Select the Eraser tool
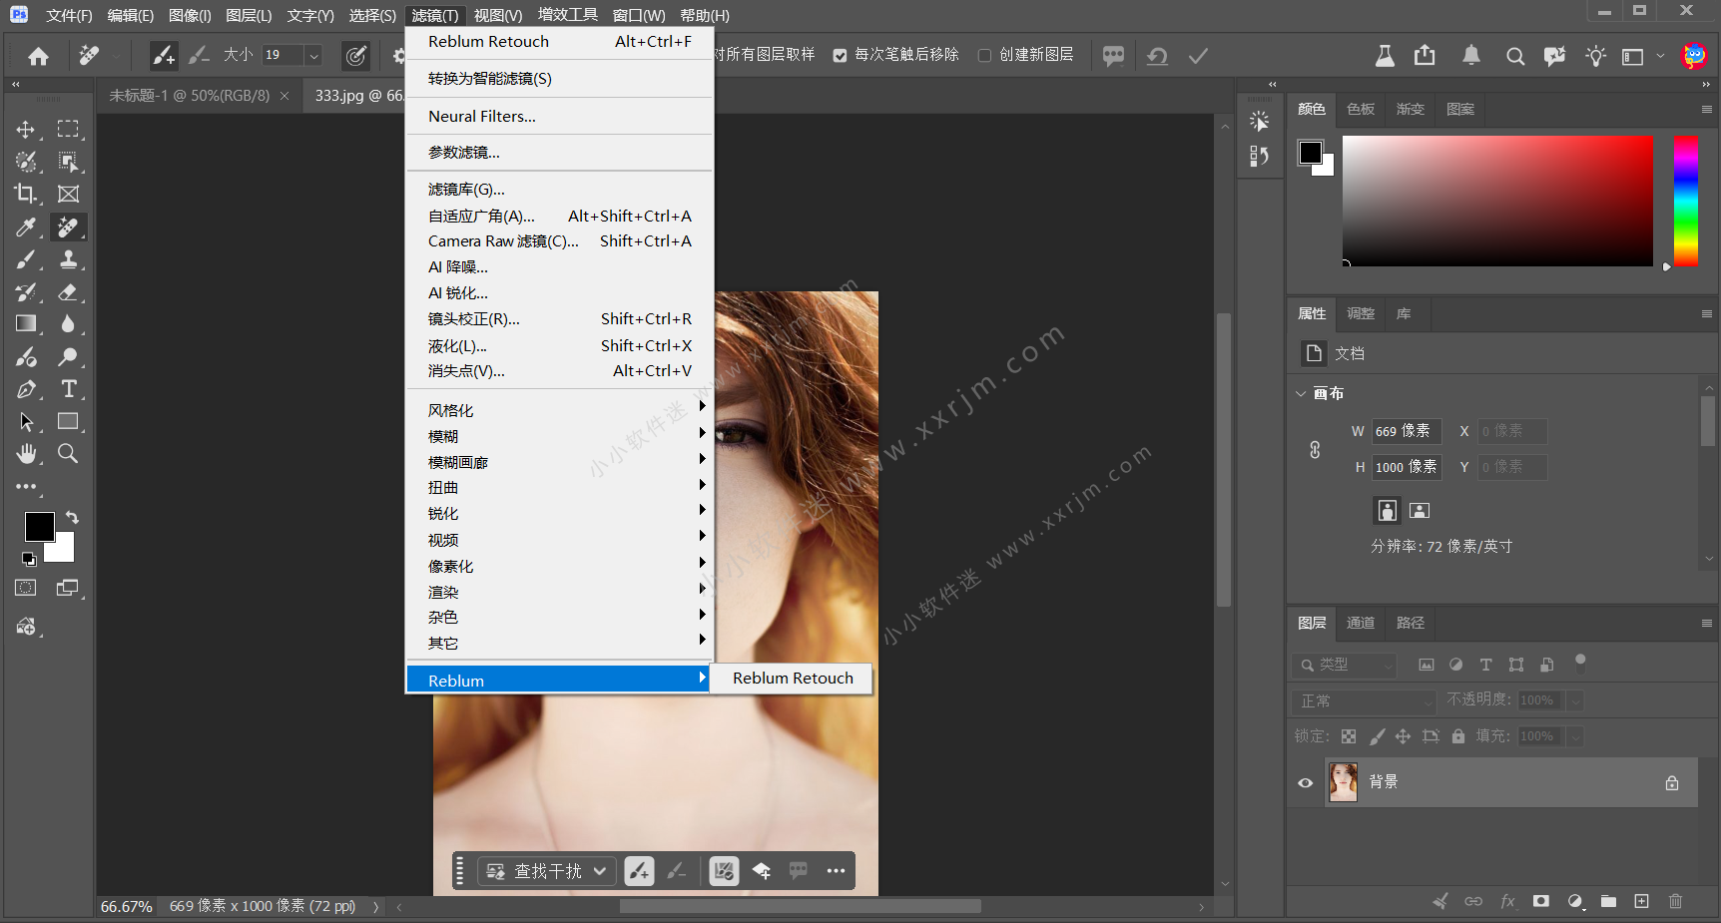 (x=68, y=292)
